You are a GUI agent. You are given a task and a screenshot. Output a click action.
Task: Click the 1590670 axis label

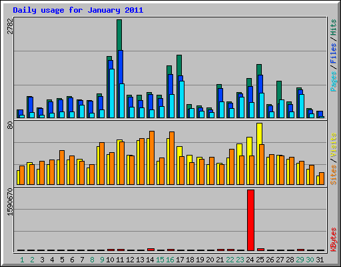(10, 202)
